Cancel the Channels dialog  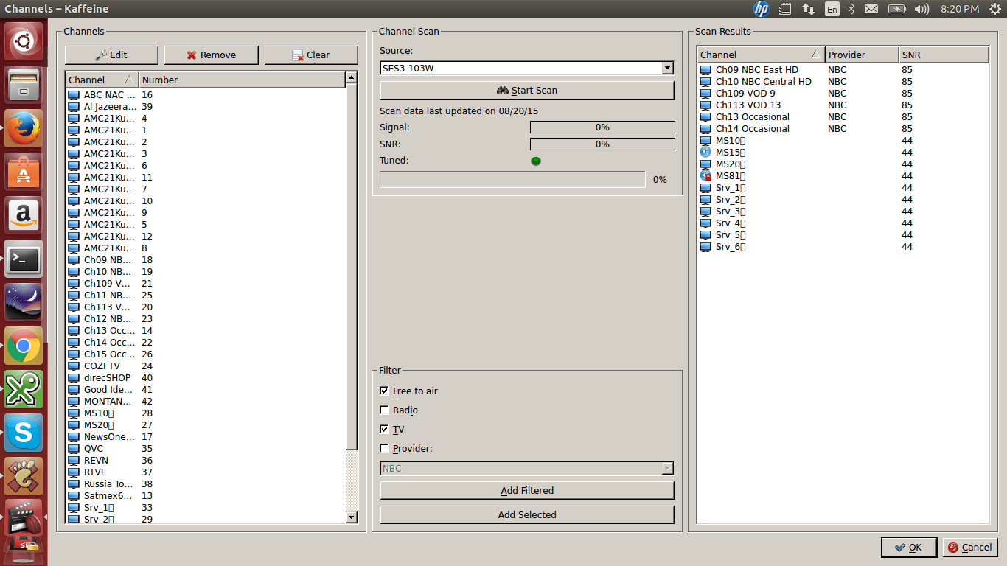(970, 547)
